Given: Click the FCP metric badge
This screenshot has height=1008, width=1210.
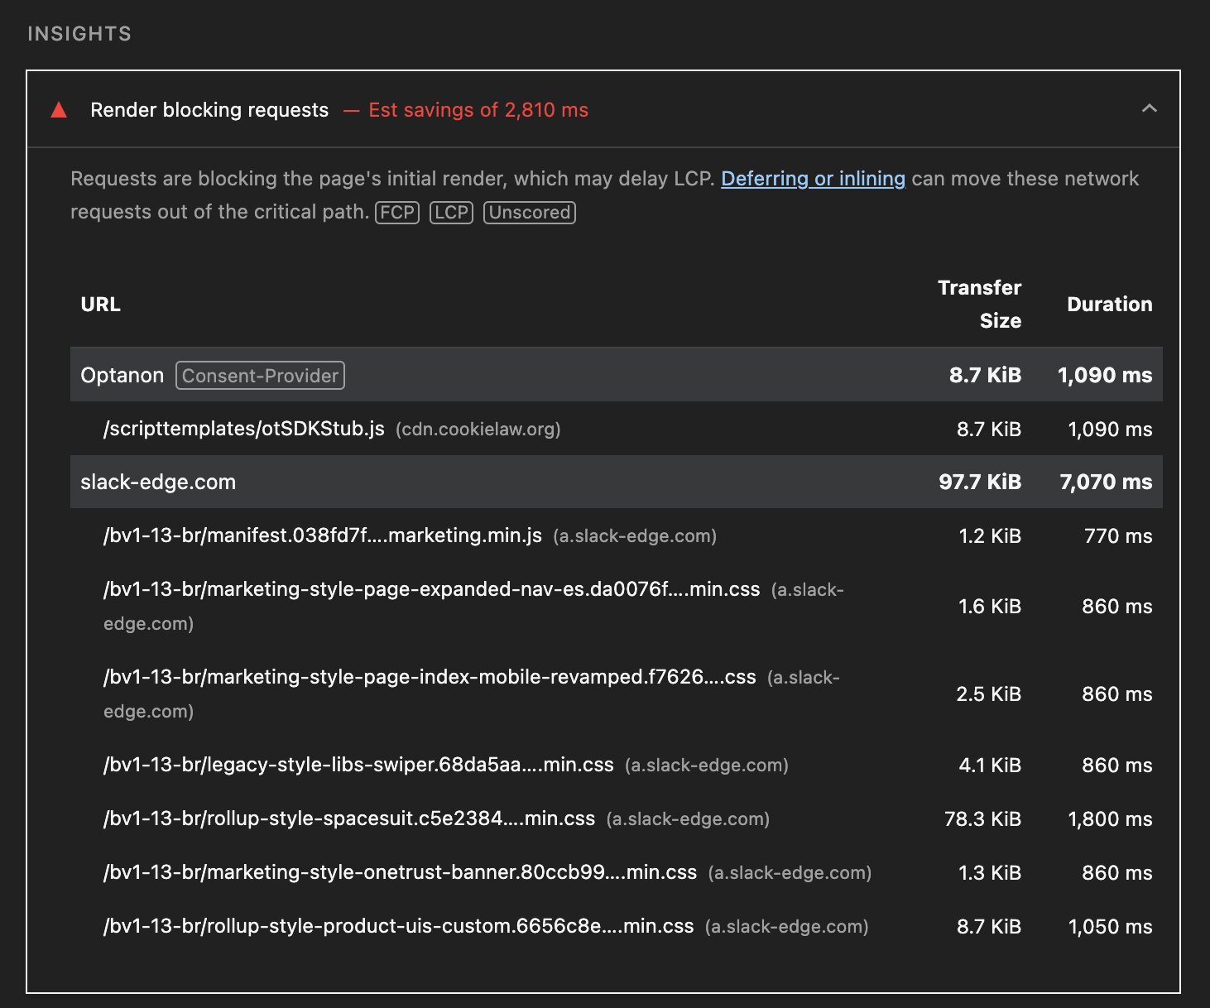Looking at the screenshot, I should point(397,213).
